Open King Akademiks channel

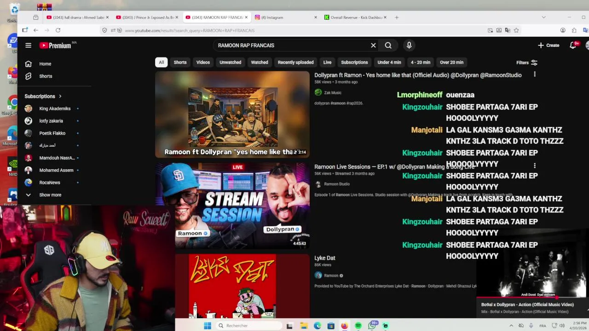[54, 108]
